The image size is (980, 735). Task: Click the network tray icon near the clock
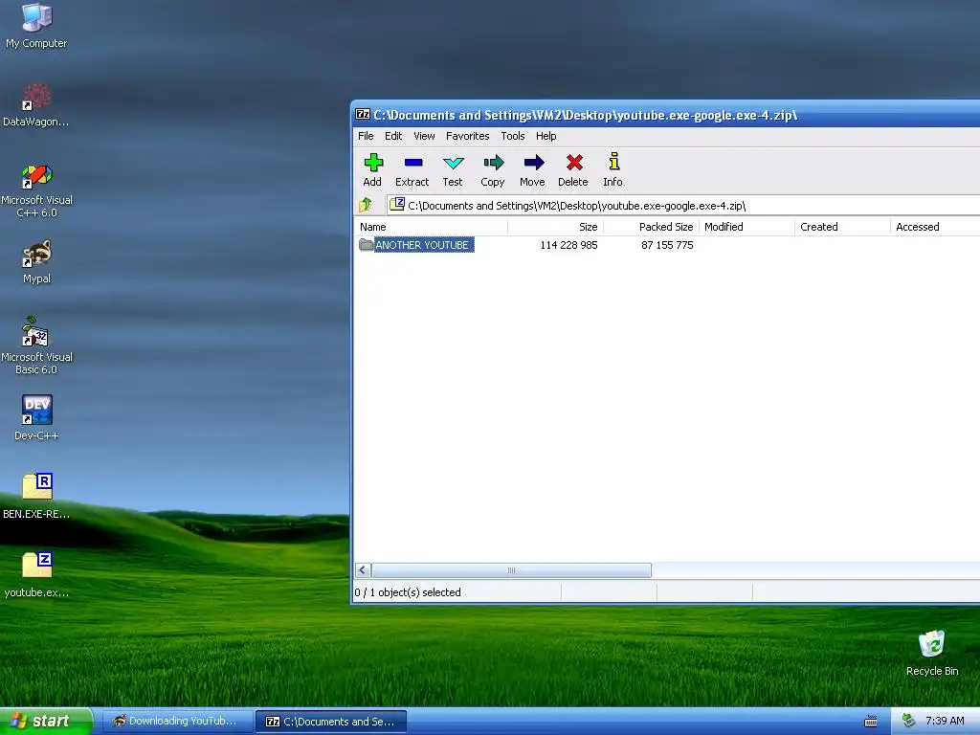(908, 721)
